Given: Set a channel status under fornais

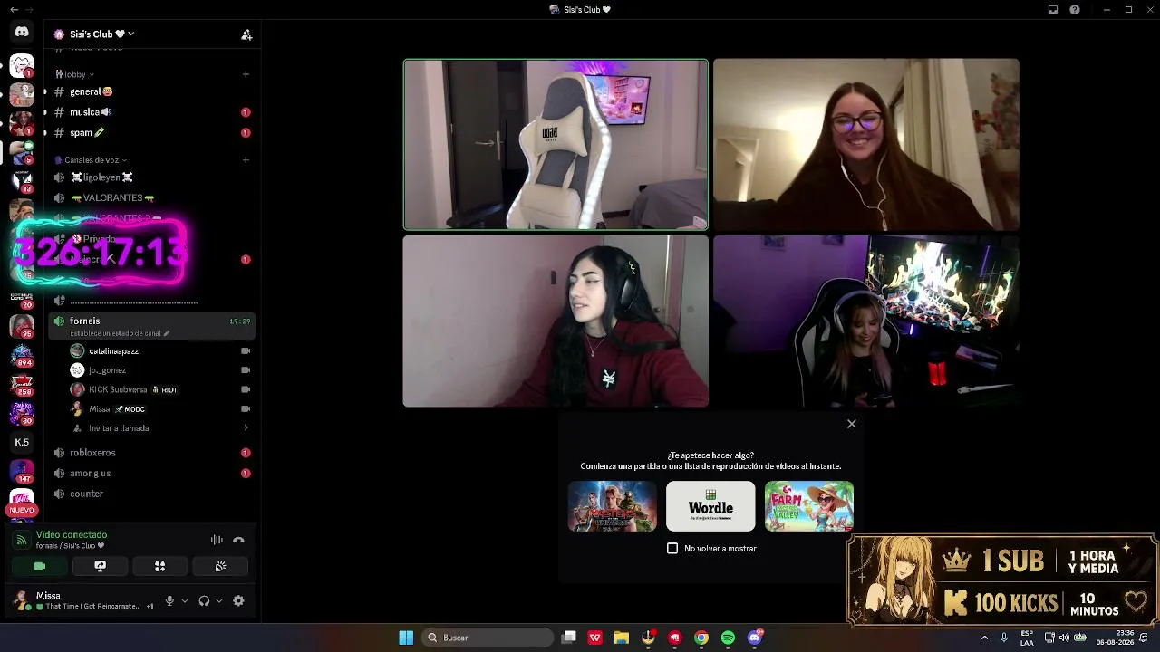Looking at the screenshot, I should [x=119, y=333].
